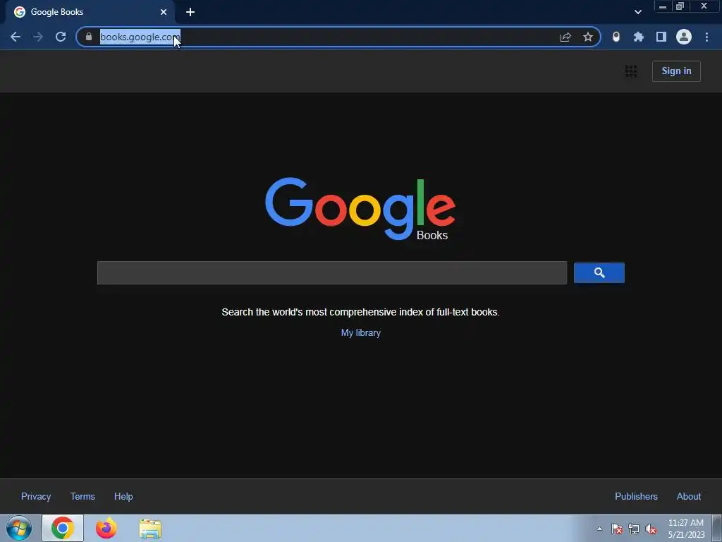722x542 pixels.
Task: Open the About link
Action: pos(689,496)
